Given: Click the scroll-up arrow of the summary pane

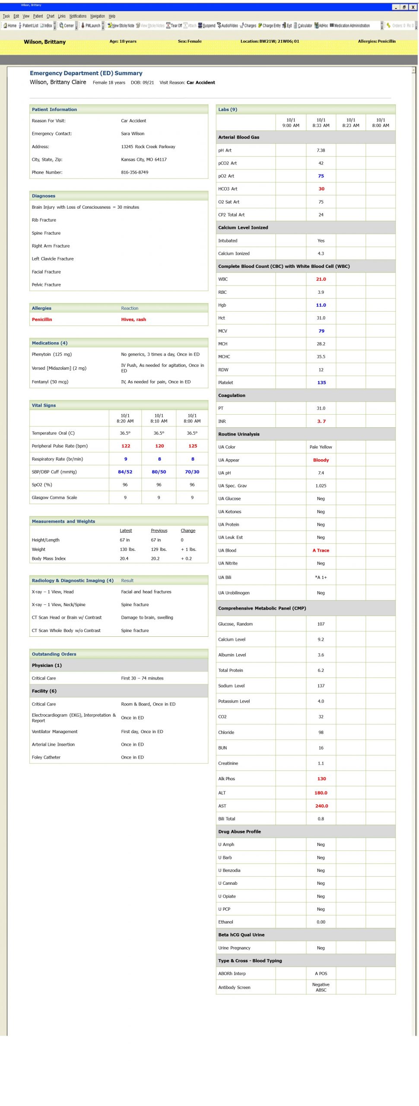Looking at the screenshot, I should 414,70.
